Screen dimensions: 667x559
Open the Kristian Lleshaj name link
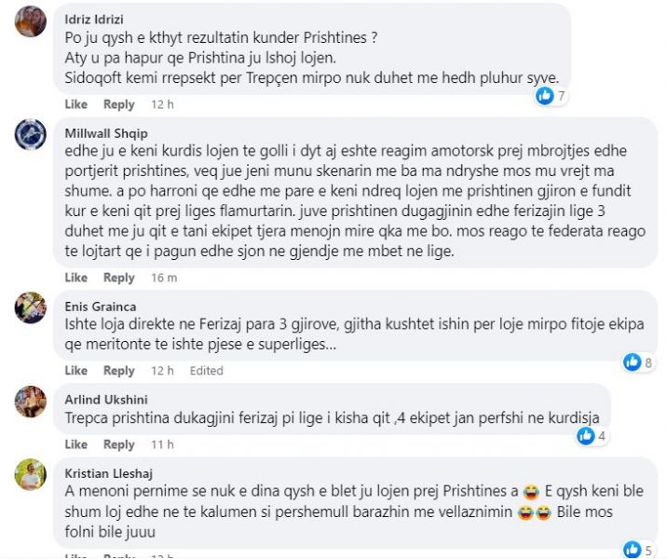click(x=108, y=473)
